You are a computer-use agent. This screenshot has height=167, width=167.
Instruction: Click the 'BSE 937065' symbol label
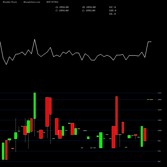(x=52, y=2)
